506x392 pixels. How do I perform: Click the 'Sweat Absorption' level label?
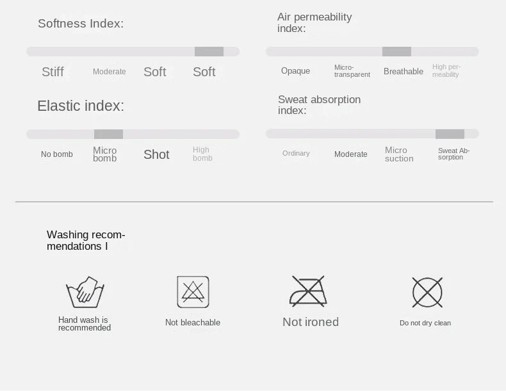click(453, 154)
